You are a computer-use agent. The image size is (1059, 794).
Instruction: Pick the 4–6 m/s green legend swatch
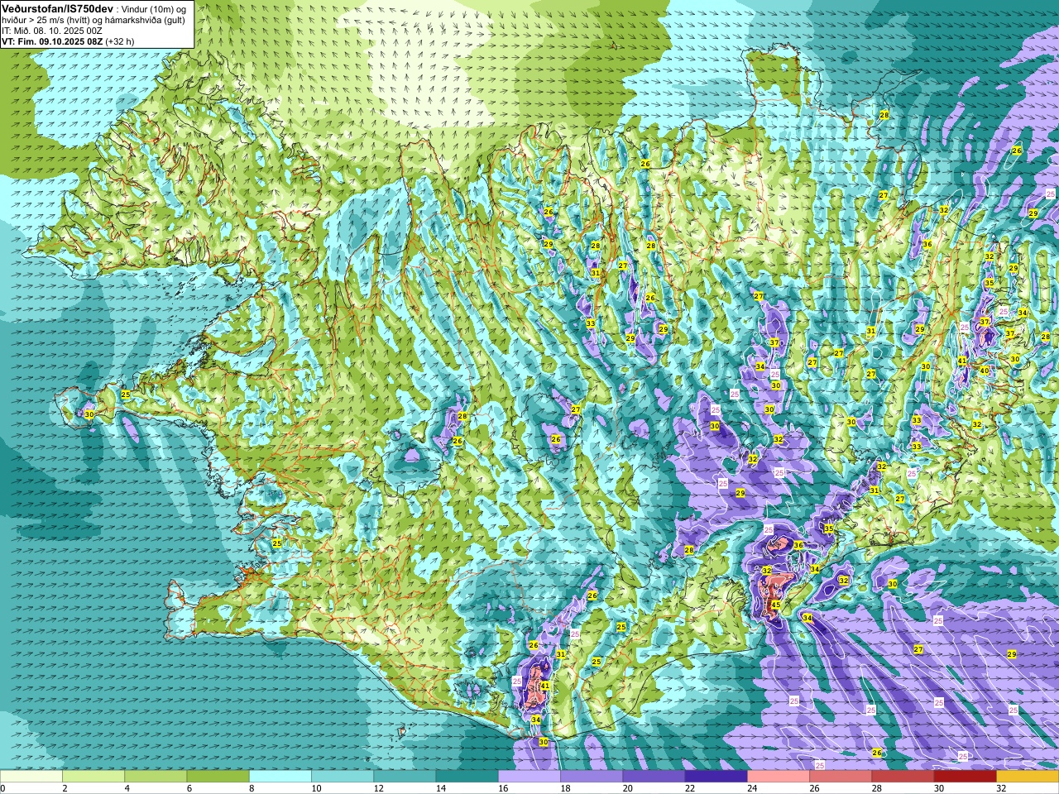coord(156,777)
